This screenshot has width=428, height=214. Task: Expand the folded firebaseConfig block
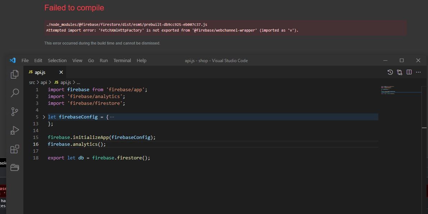(44, 117)
